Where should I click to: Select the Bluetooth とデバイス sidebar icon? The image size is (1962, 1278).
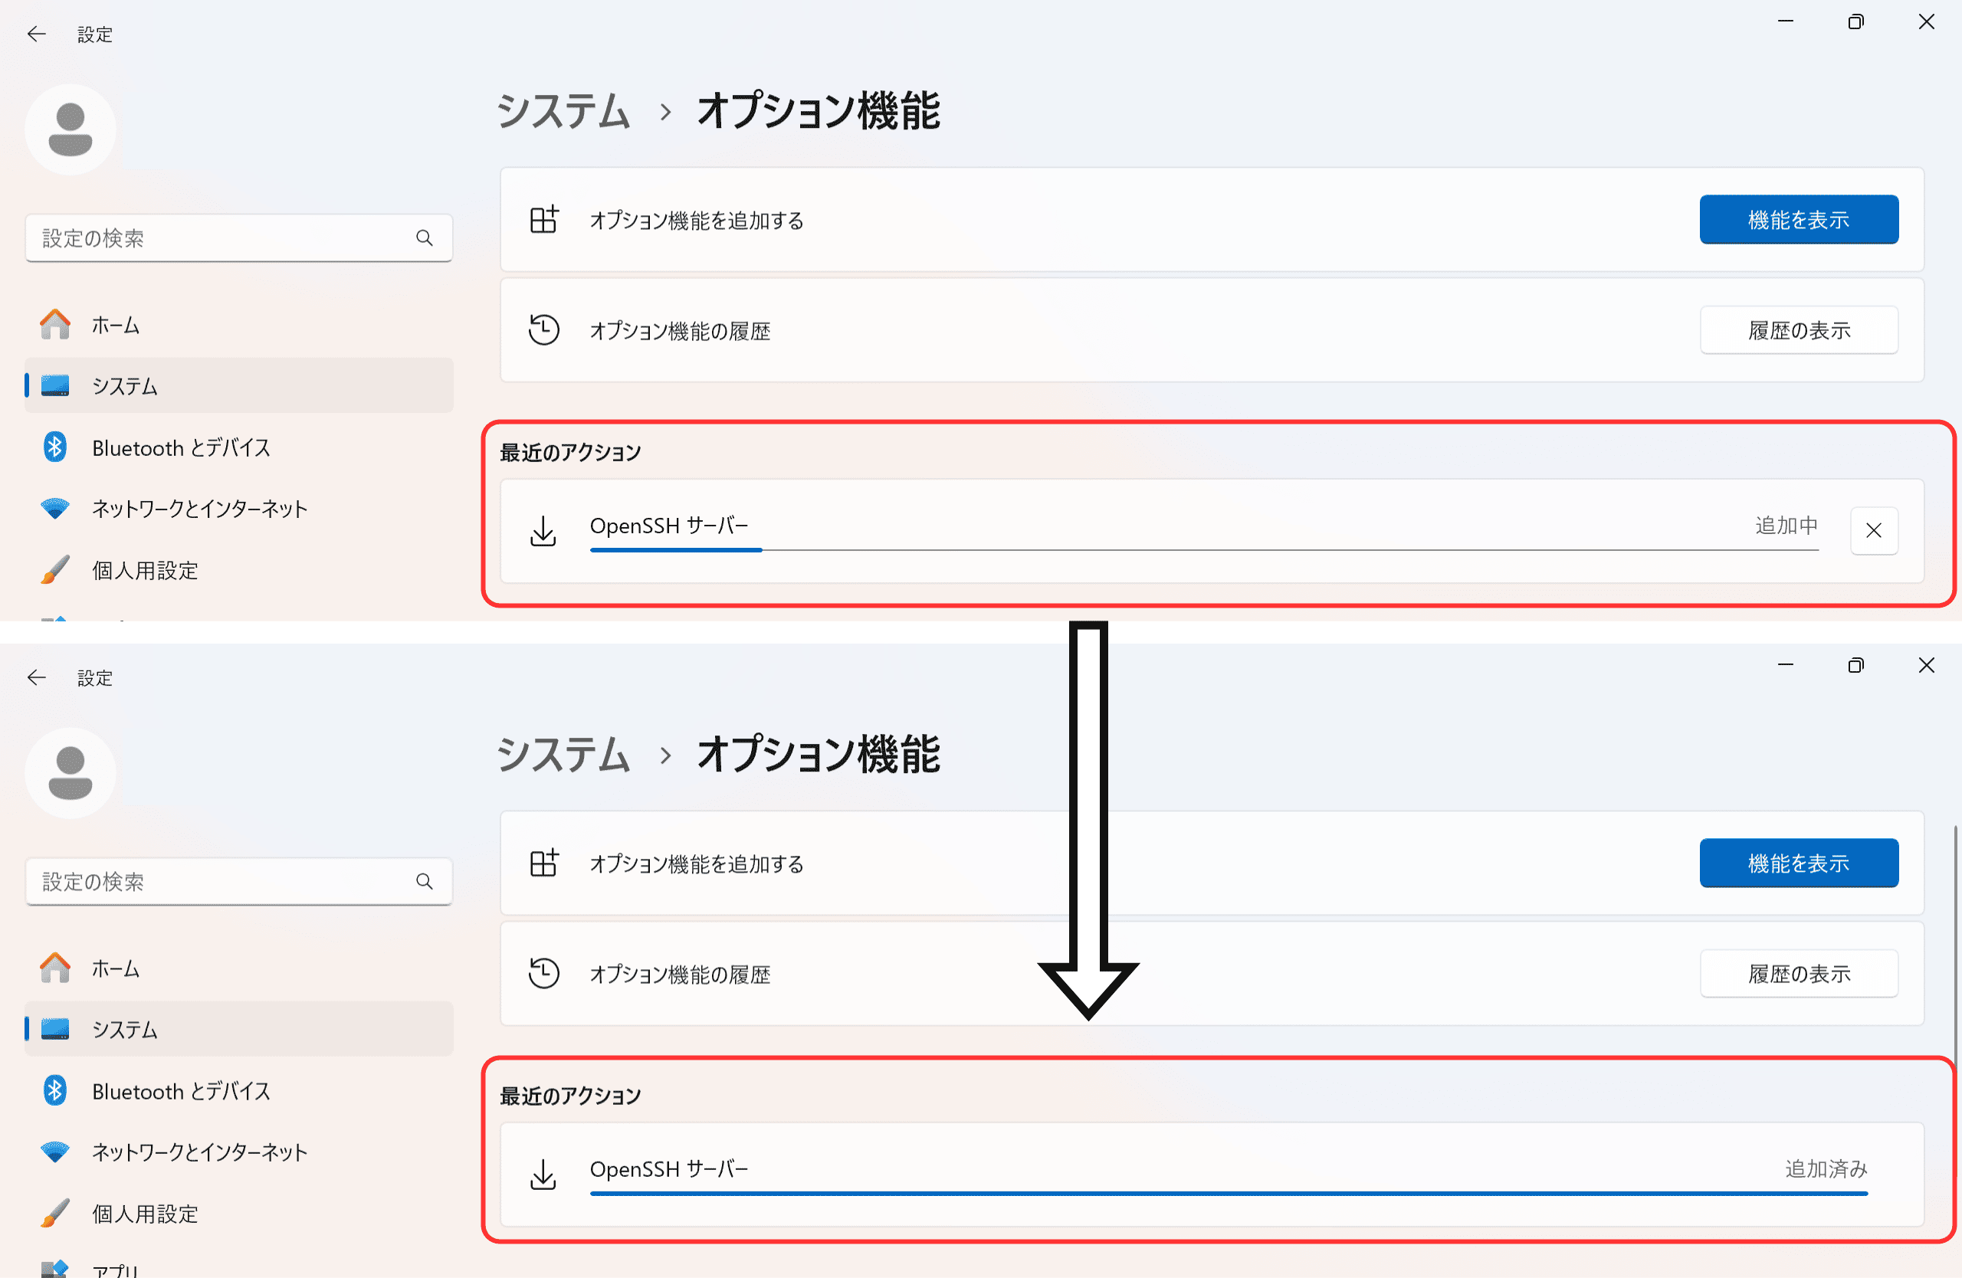(x=54, y=447)
